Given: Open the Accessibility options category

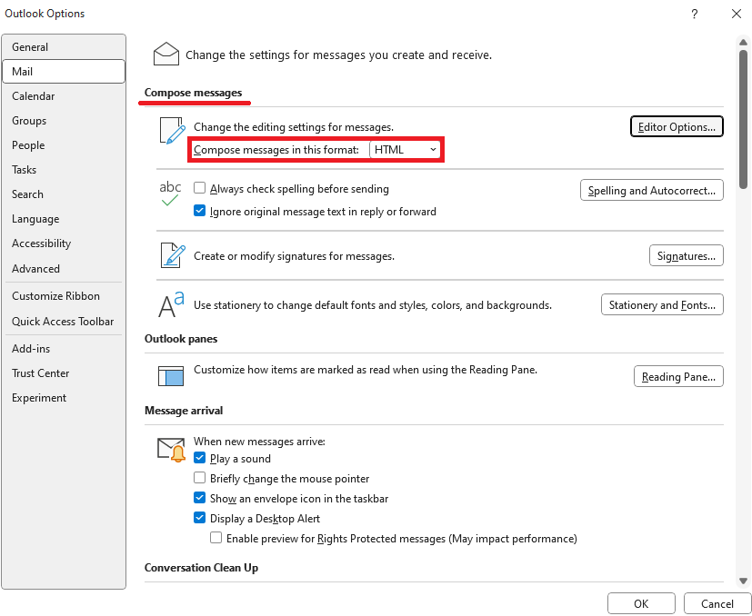Looking at the screenshot, I should [64, 243].
